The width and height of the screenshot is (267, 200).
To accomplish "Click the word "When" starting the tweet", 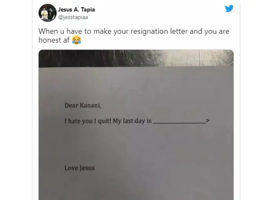I will click(48, 31).
